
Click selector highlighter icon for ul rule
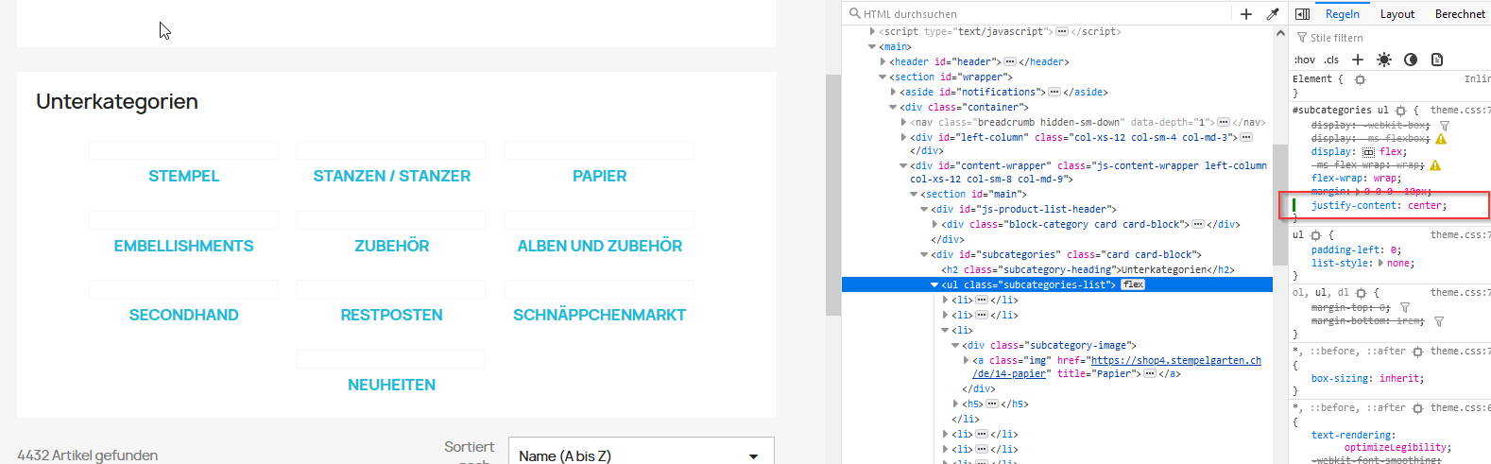[1315, 235]
